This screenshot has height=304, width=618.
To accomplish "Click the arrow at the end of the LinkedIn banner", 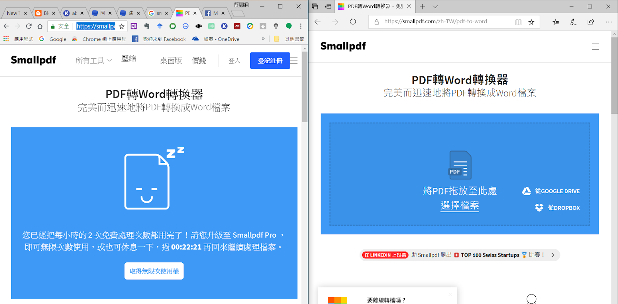I will click(553, 255).
